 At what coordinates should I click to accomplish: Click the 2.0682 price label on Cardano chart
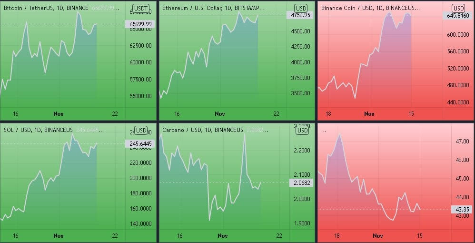pyautogui.click(x=301, y=182)
